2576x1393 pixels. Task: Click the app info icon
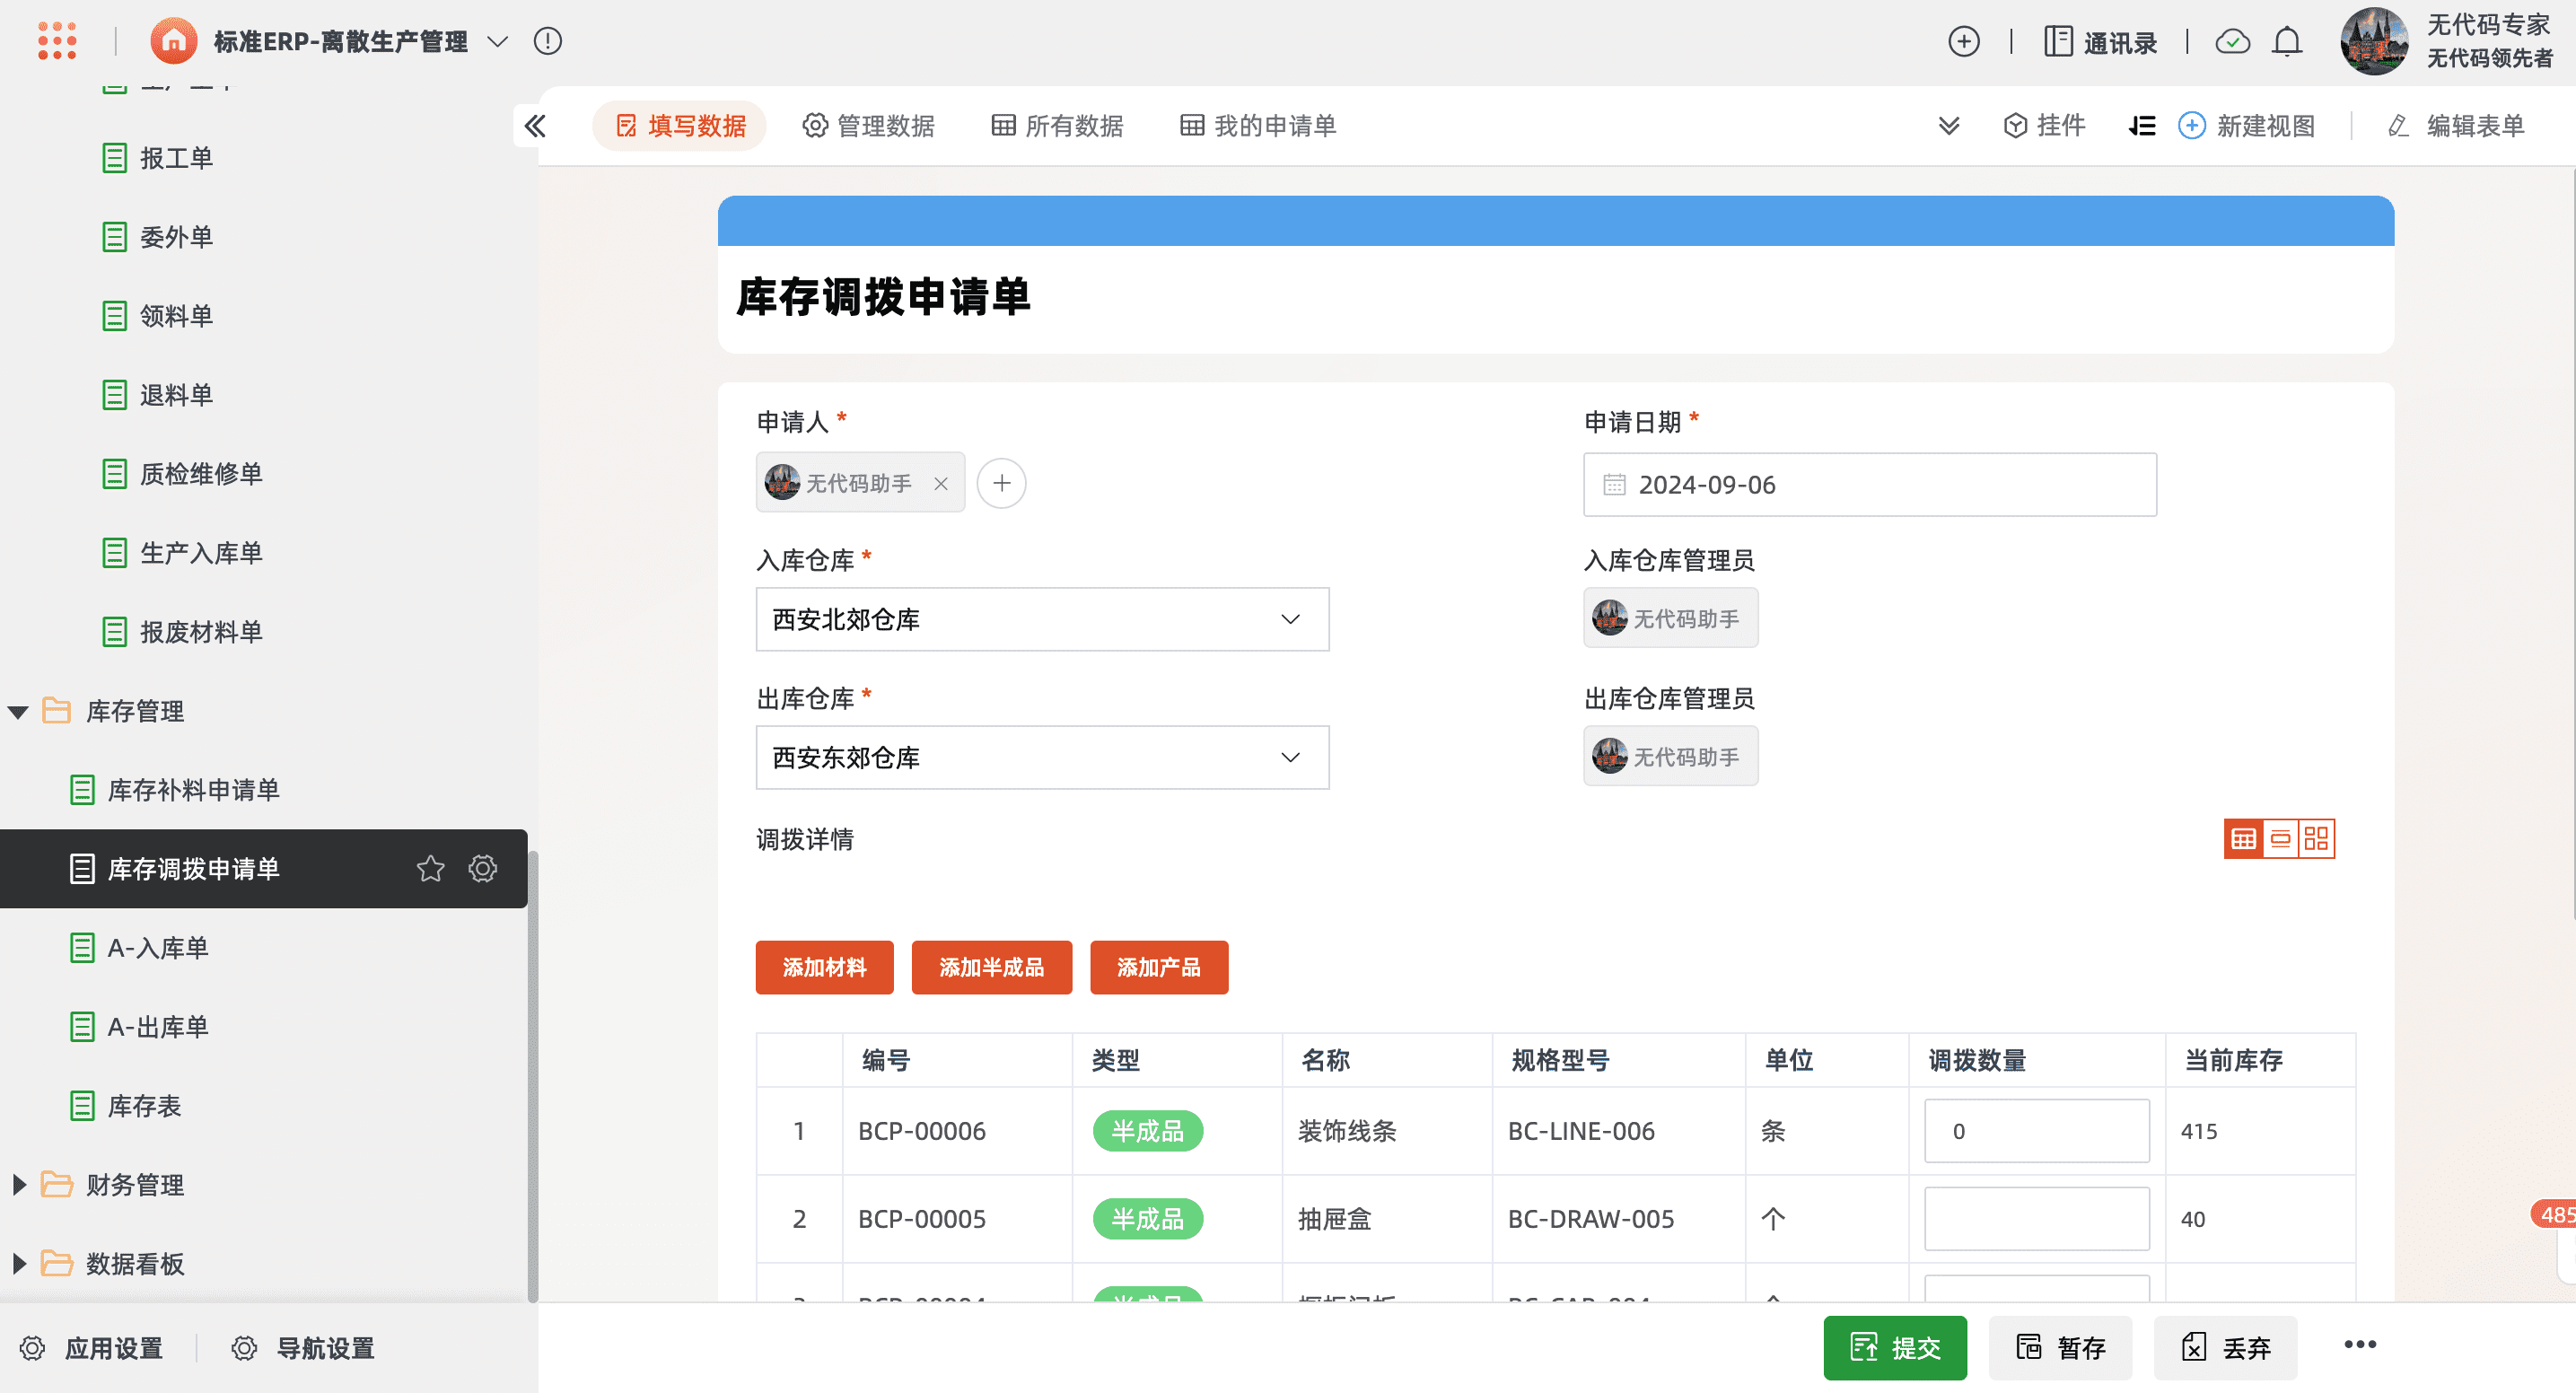click(547, 41)
